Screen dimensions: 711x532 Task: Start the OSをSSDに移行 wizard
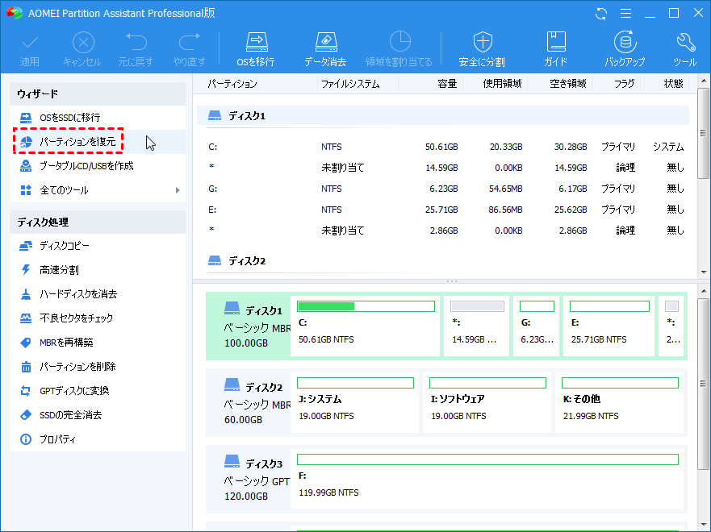point(70,118)
